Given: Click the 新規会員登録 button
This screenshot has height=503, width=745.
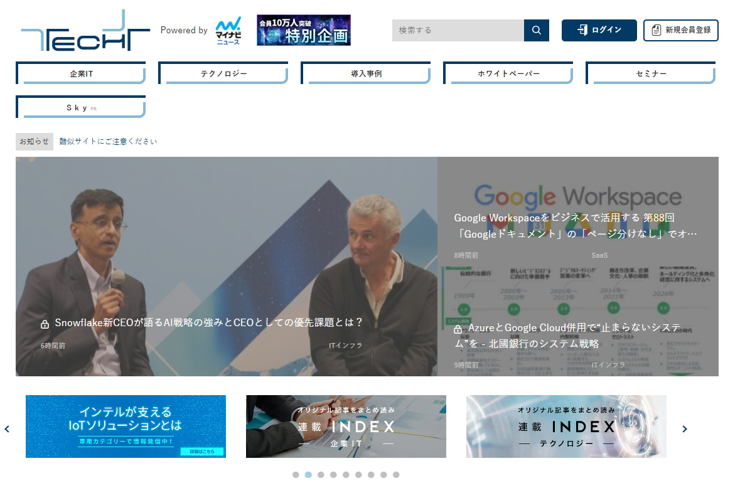Looking at the screenshot, I should coord(681,30).
